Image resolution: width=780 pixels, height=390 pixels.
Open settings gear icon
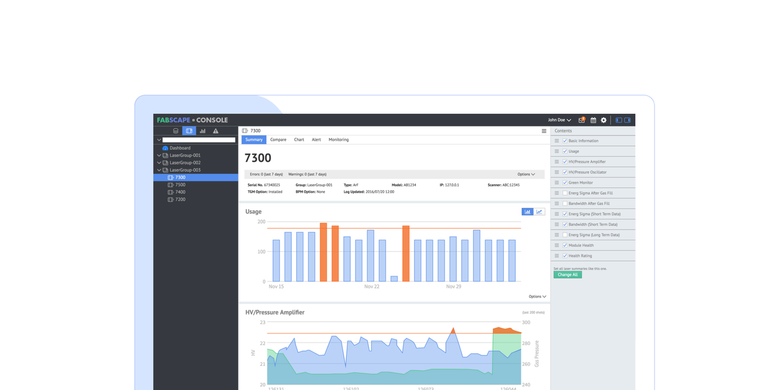click(x=603, y=120)
